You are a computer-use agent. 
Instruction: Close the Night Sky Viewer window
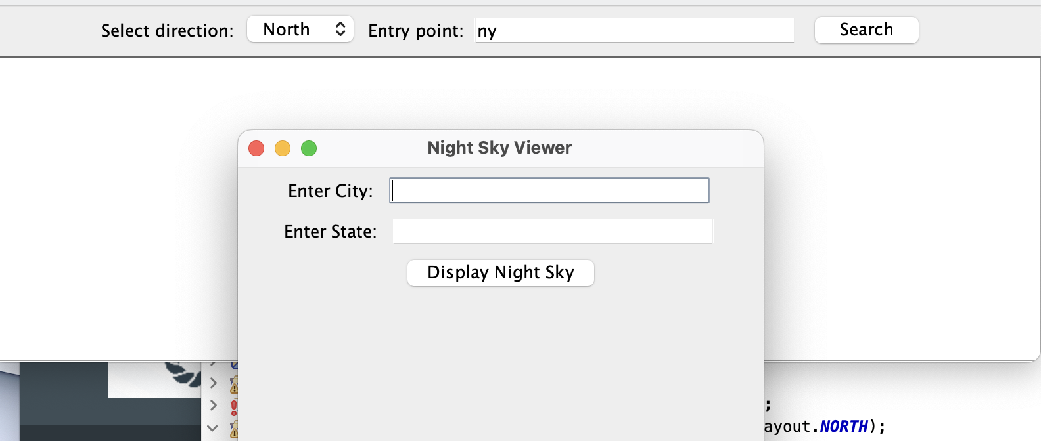point(256,148)
